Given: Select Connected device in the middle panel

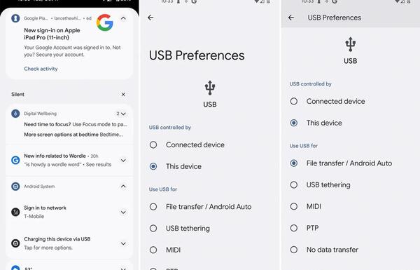Looking at the screenshot, I should click(x=187, y=145).
